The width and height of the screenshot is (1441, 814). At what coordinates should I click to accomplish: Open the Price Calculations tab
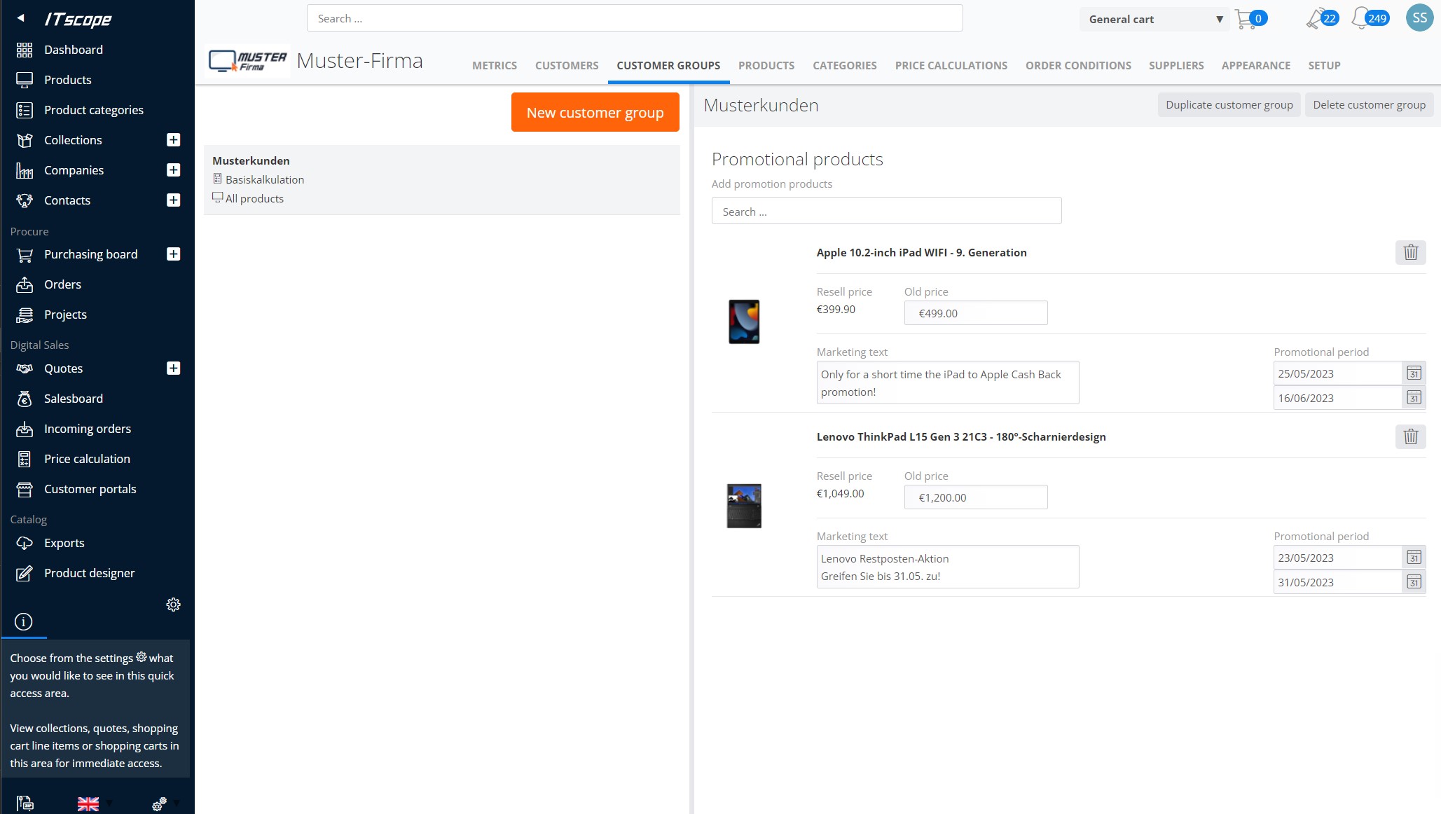click(951, 65)
